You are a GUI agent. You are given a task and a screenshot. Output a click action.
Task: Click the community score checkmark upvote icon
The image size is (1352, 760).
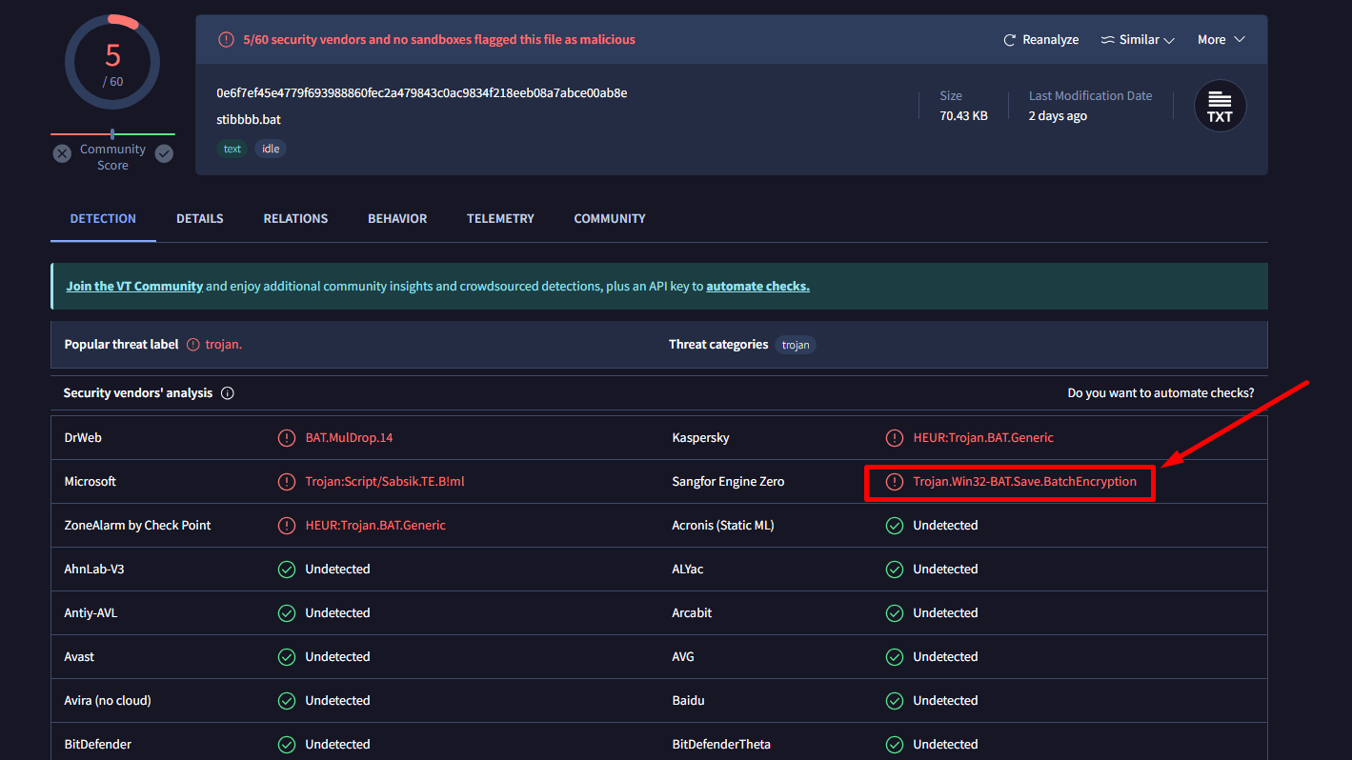click(x=164, y=153)
